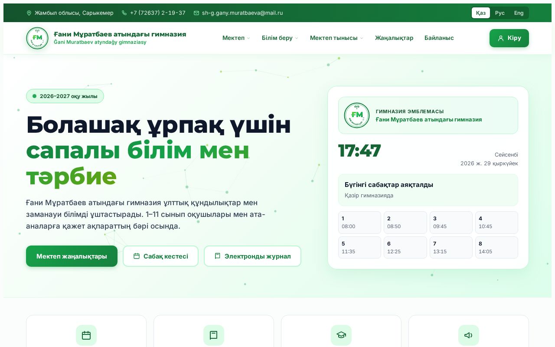Viewport: 555px width, 347px height.
Task: Click the 2026–2027 оқу жылы badge
Action: [x=65, y=96]
